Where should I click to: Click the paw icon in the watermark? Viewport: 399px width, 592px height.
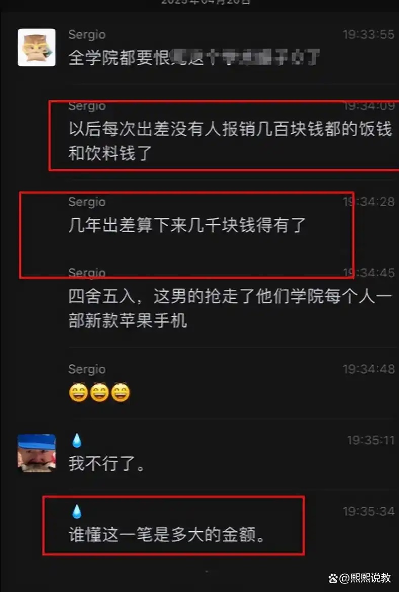click(333, 578)
